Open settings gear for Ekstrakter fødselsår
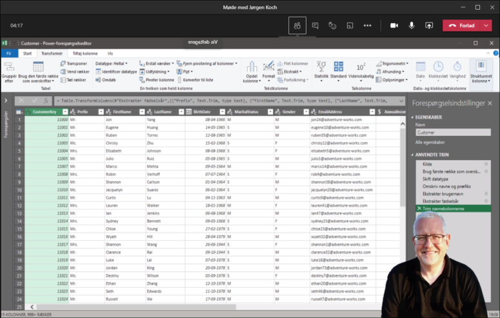This screenshot has height=318, width=500. [486, 201]
